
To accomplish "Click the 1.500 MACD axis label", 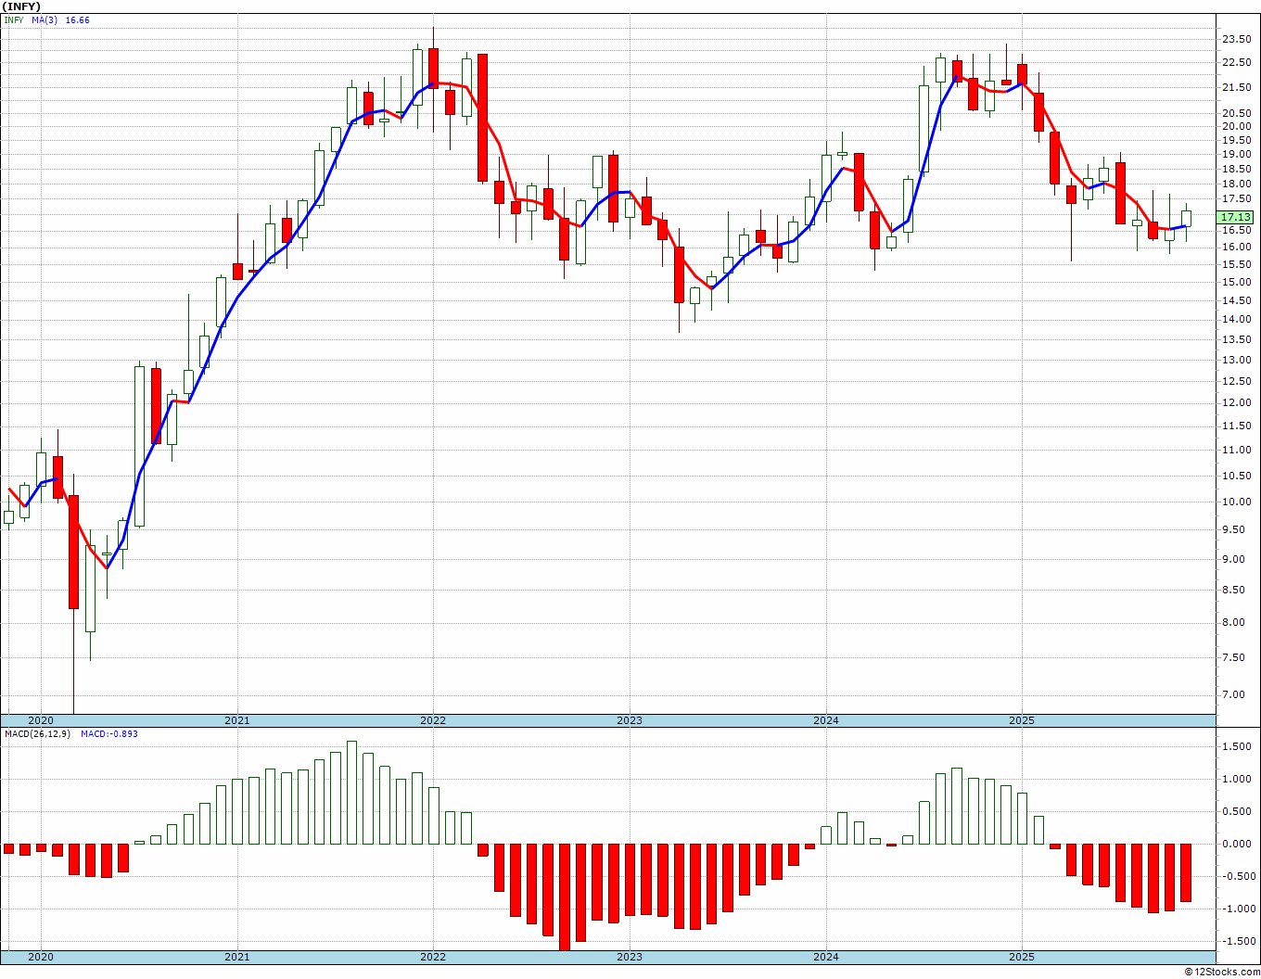I will pos(1238,746).
